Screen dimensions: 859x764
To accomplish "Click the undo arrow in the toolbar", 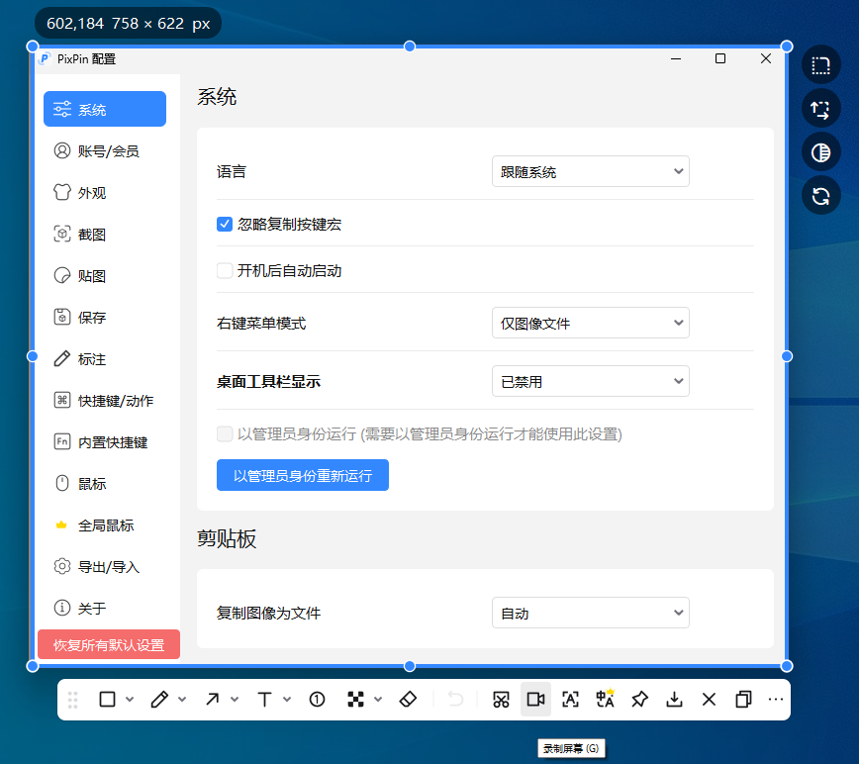I will [x=455, y=700].
